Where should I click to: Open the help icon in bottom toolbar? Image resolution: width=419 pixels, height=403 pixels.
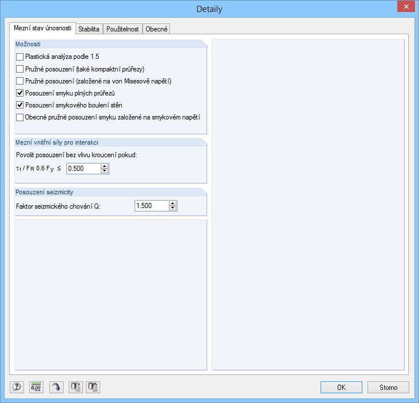coord(17,387)
